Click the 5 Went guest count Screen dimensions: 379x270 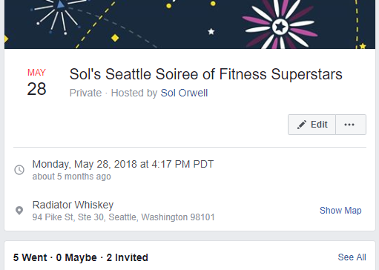[30, 257]
